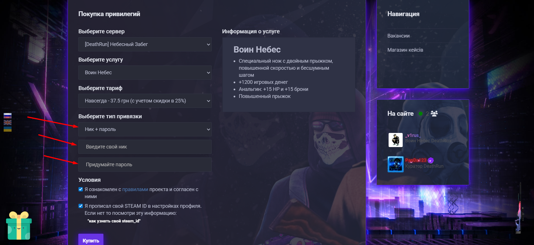Open _v1rus_ user avatar
Screen dimensions: 534x245
pos(396,140)
